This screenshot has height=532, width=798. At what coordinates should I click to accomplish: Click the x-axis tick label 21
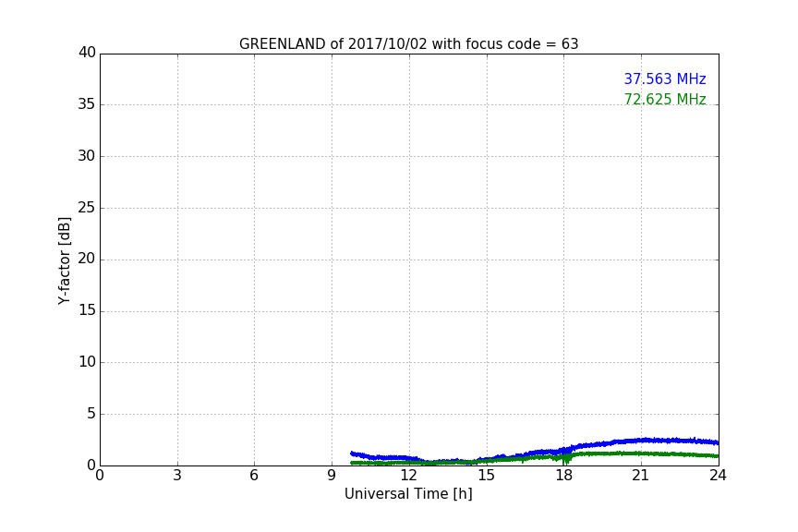(641, 476)
